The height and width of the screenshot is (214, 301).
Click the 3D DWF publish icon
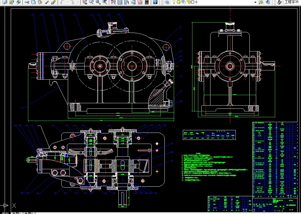(x=18, y=2)
